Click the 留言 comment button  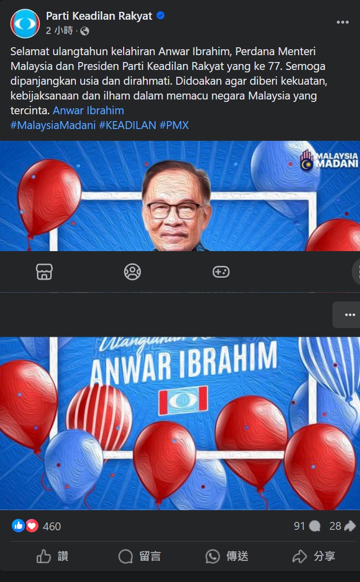click(139, 556)
